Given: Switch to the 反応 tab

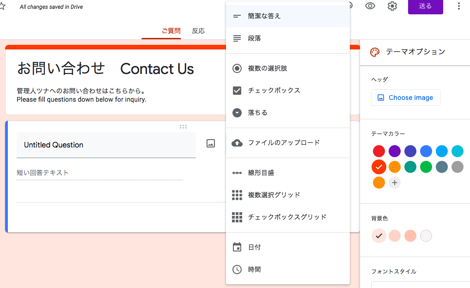Looking at the screenshot, I should pyautogui.click(x=198, y=31).
